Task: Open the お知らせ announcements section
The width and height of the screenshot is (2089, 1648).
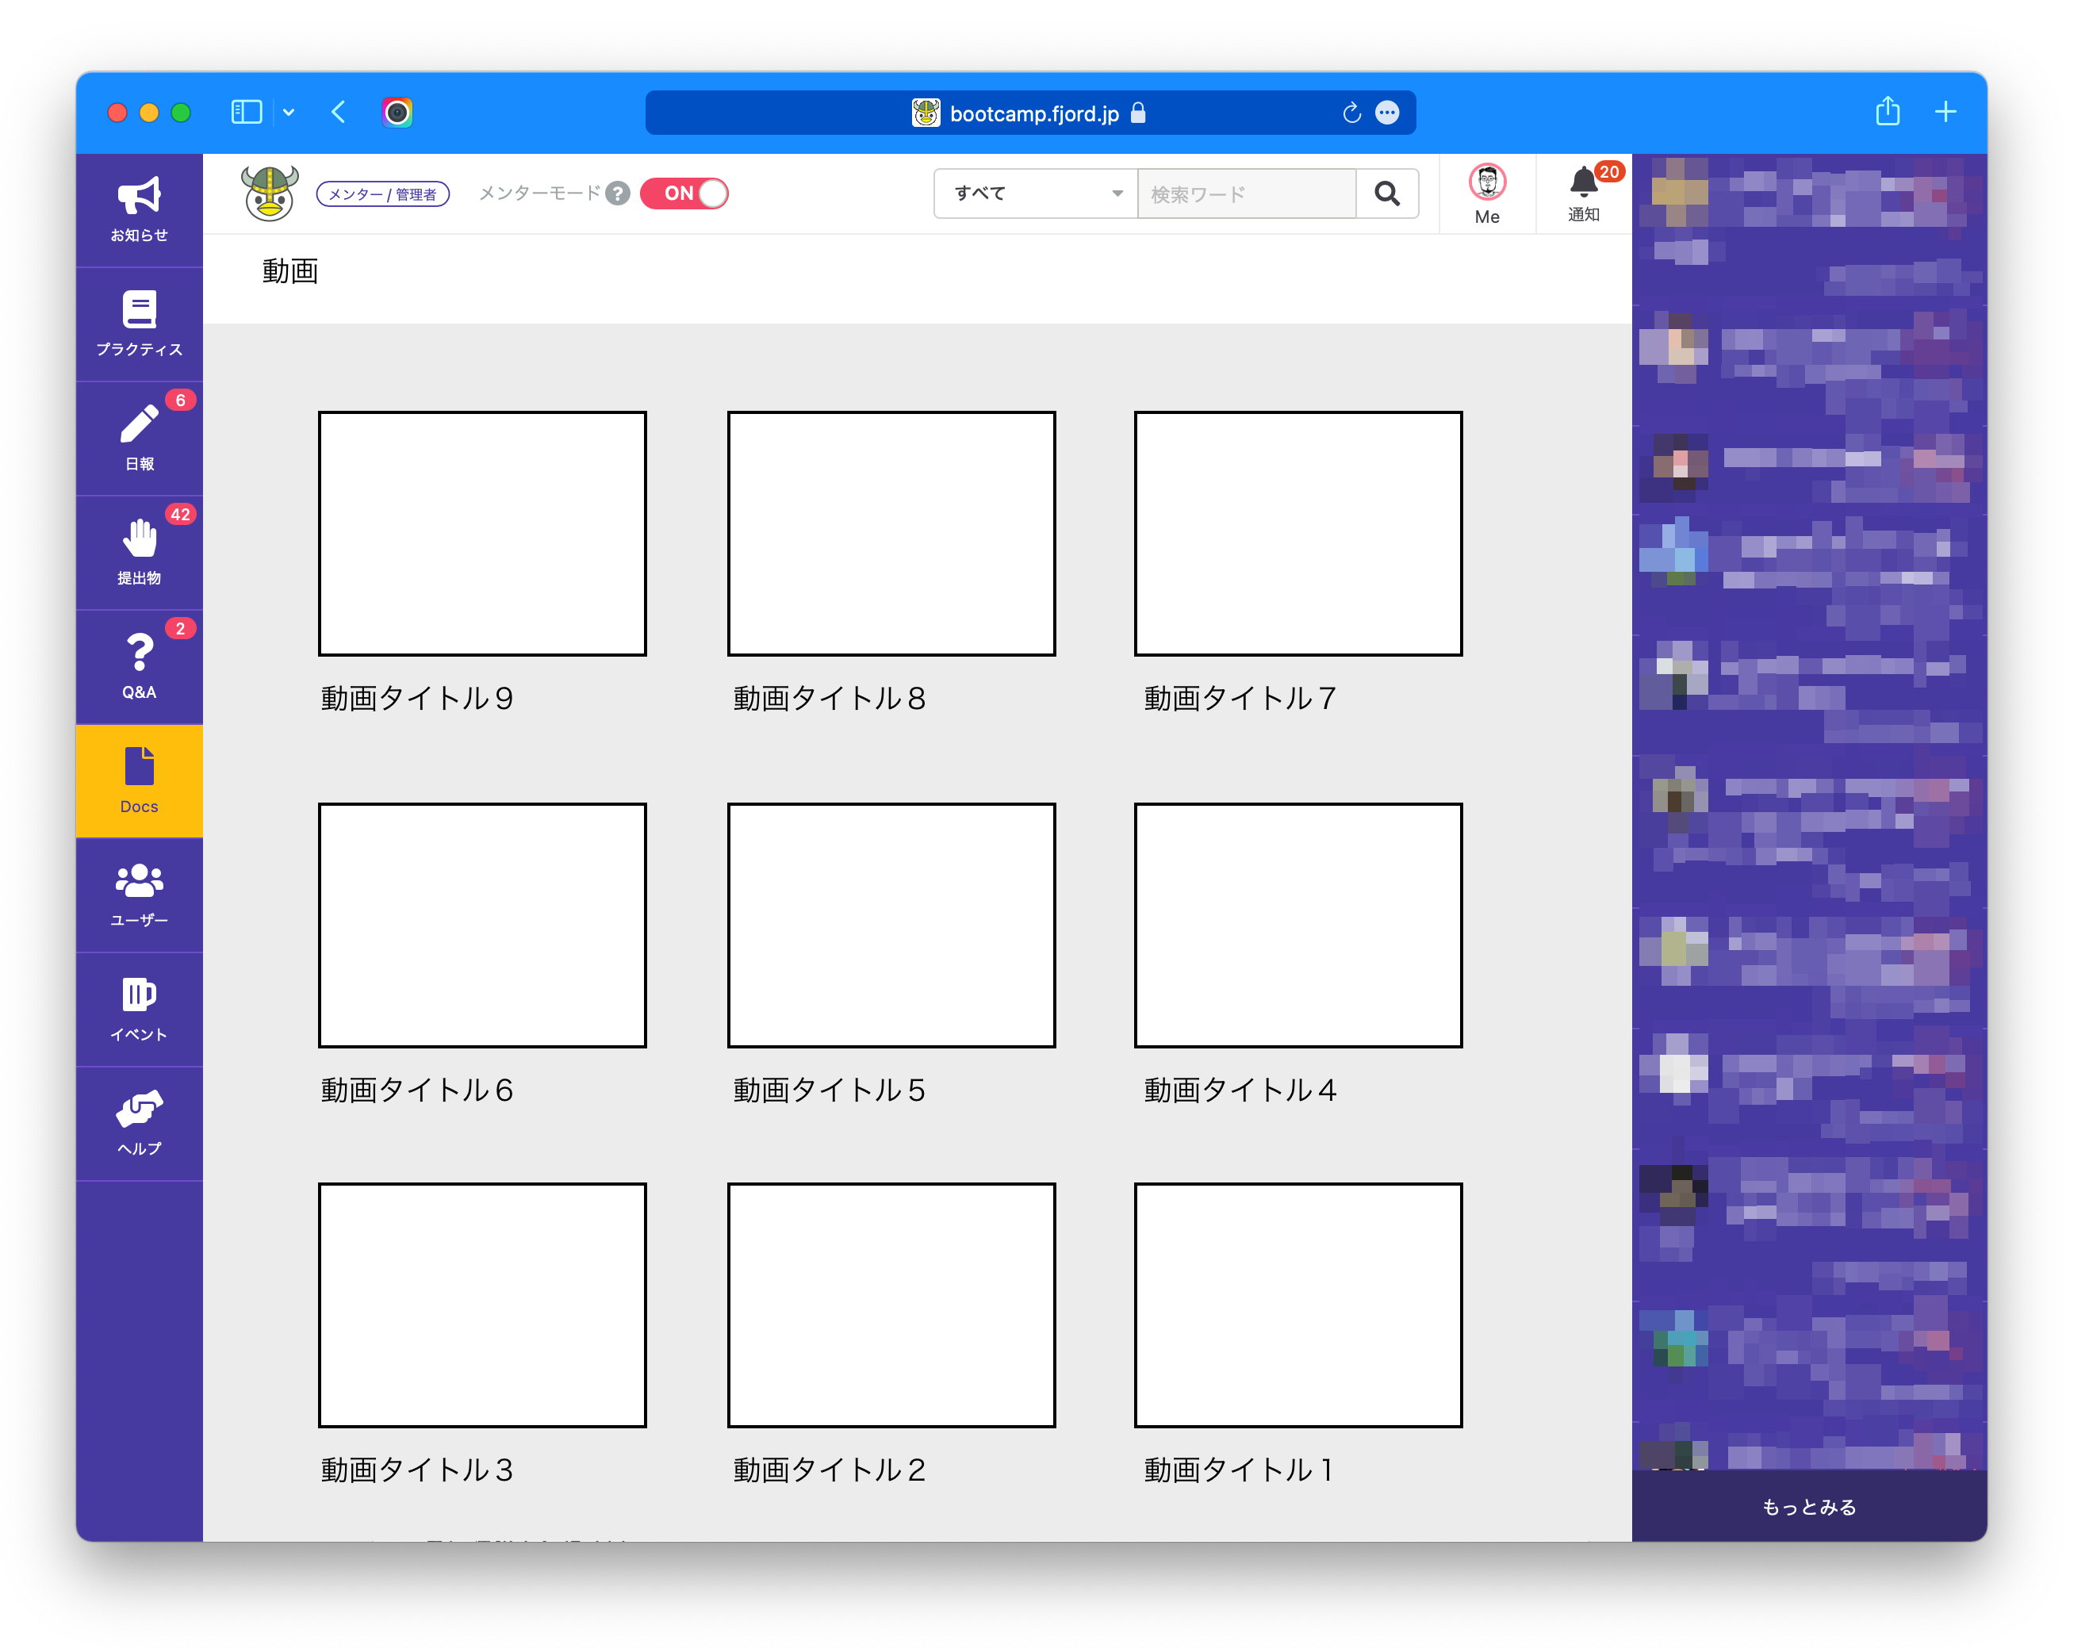Action: pyautogui.click(x=139, y=208)
